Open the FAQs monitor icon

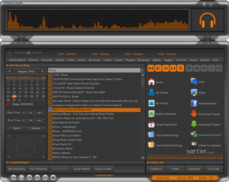tap(194, 92)
